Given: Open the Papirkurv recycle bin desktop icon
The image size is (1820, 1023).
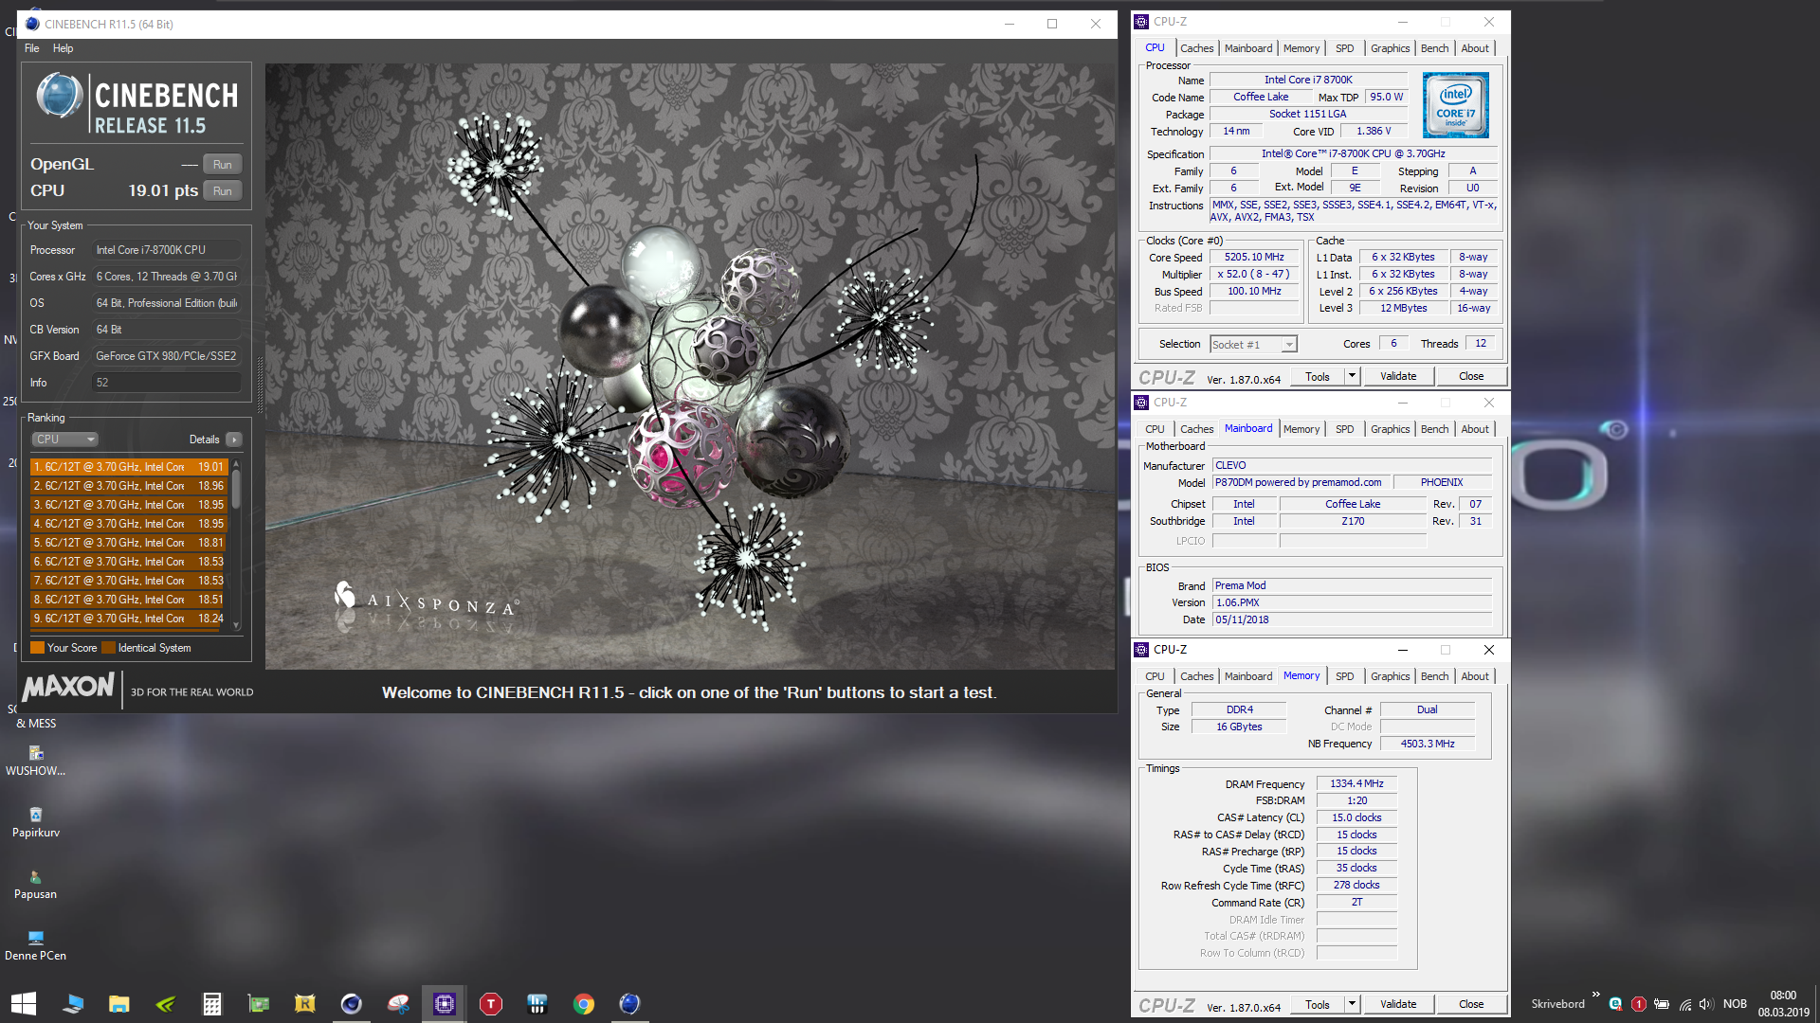Looking at the screenshot, I should 35,821.
